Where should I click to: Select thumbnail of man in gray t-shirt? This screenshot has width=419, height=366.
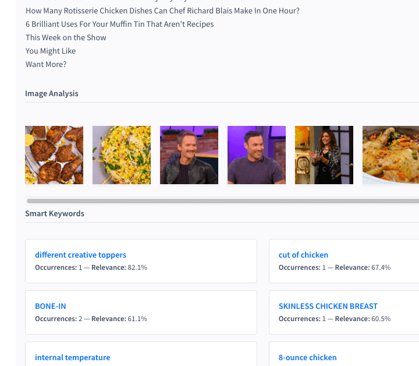(x=257, y=155)
